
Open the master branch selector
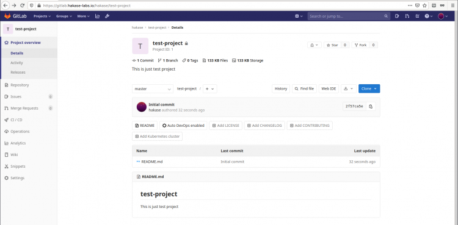tap(153, 88)
